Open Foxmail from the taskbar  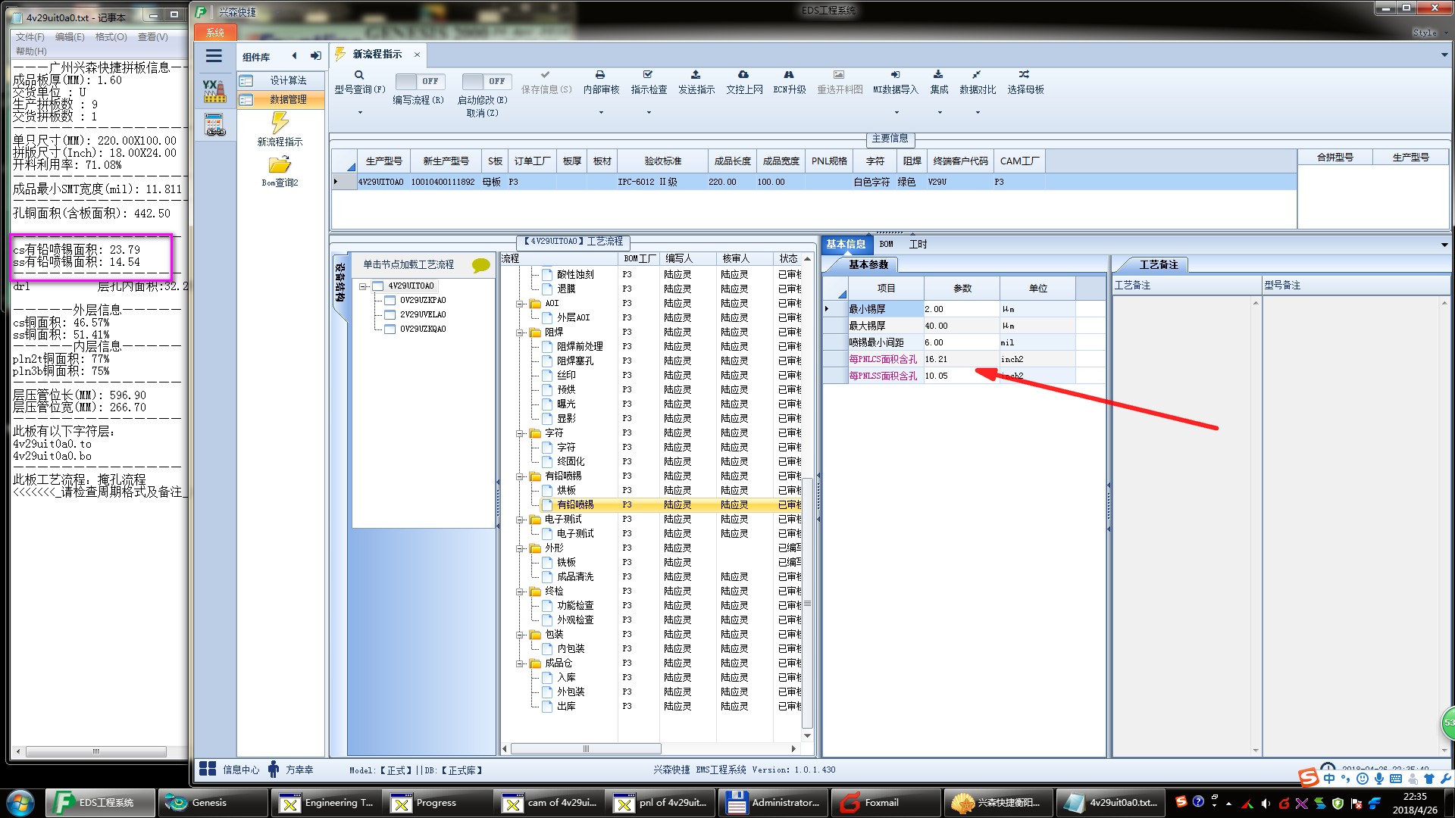879,803
